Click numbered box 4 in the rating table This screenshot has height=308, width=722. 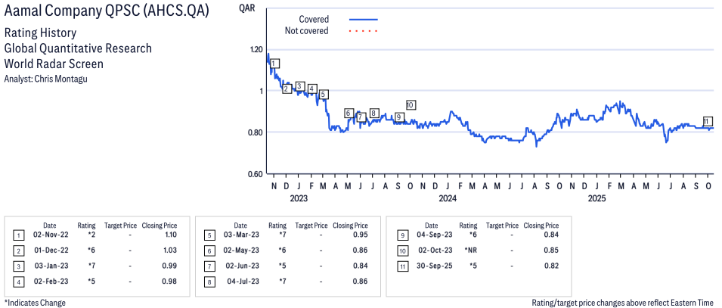pos(18,282)
